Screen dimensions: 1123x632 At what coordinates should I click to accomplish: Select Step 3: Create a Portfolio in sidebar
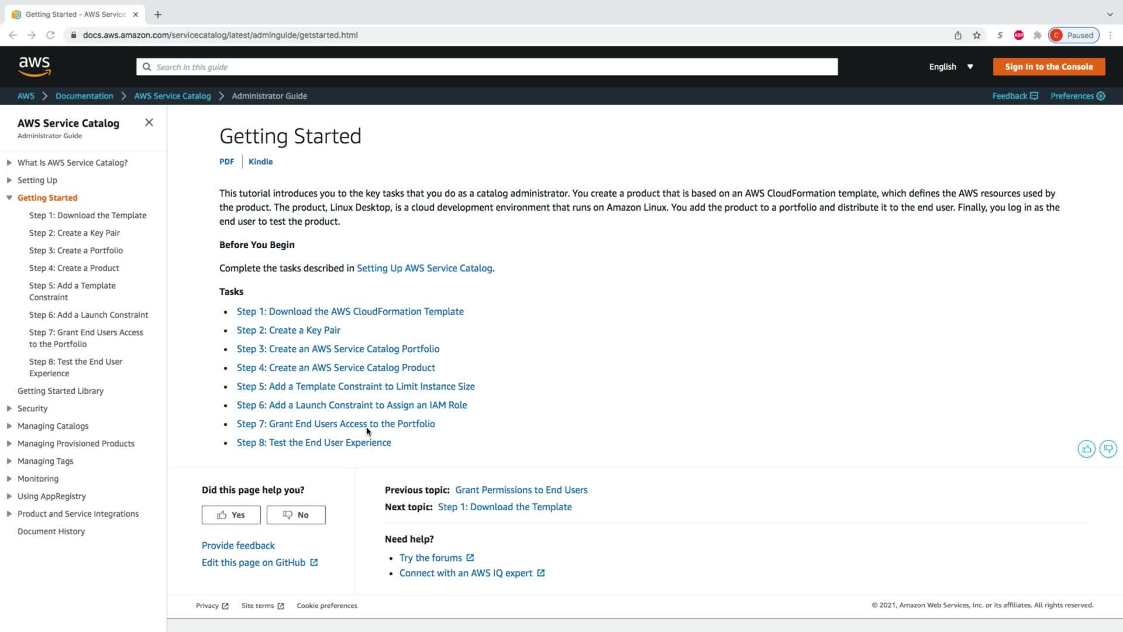[76, 250]
